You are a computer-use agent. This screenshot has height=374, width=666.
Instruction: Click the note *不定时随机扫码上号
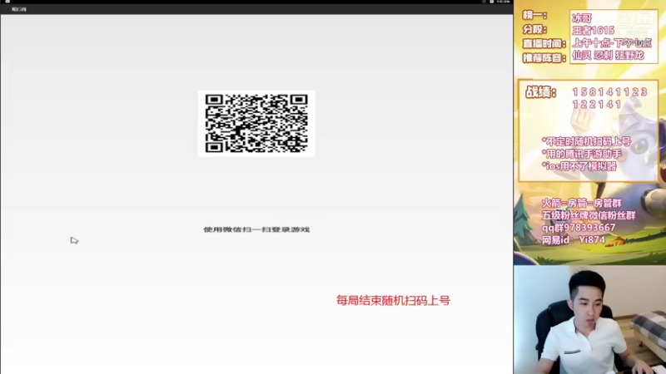coord(587,141)
